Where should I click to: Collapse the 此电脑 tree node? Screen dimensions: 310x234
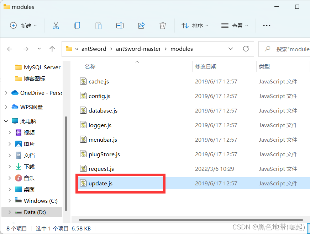click(x=6, y=121)
